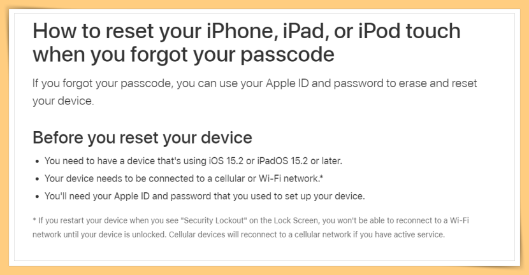Select the "Before you reset your device" heading

pyautogui.click(x=142, y=138)
